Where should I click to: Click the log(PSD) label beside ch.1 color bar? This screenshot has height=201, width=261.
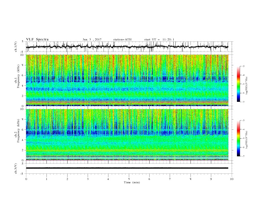tap(247, 86)
